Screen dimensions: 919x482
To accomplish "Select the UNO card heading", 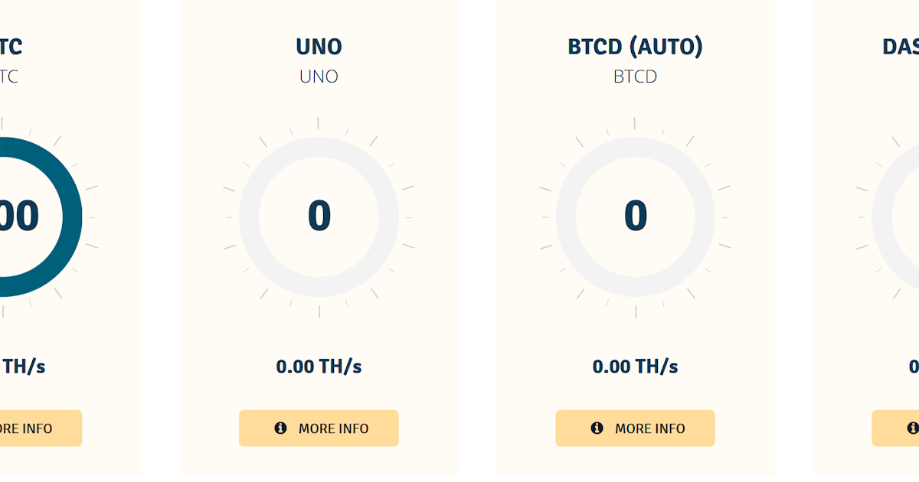I will (319, 47).
